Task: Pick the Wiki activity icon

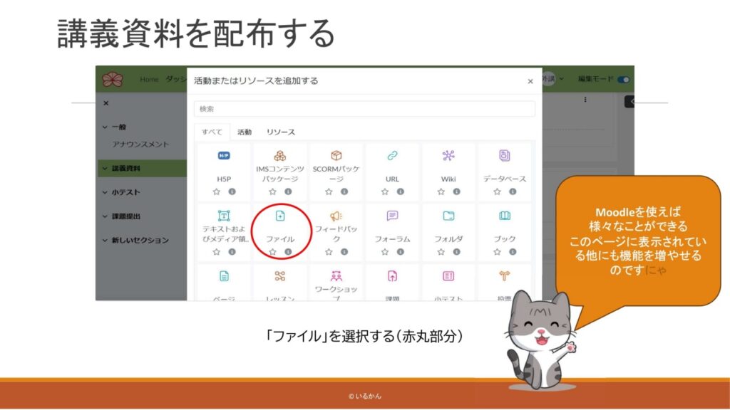Action: [448, 156]
